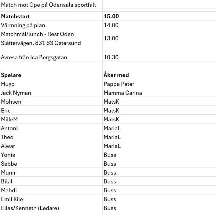
Task: Select the Åker med column header
Action: (x=159, y=75)
